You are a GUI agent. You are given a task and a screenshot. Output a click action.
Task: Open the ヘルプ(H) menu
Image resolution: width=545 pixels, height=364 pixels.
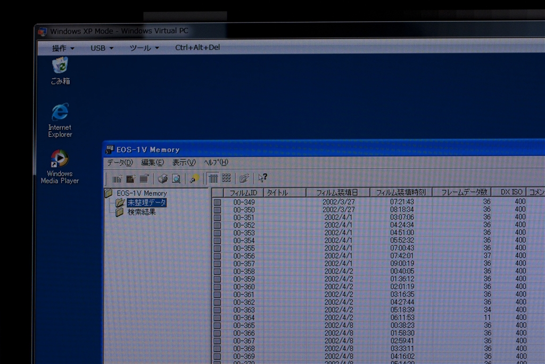(216, 162)
